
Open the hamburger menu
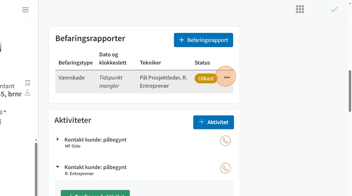pos(26,10)
